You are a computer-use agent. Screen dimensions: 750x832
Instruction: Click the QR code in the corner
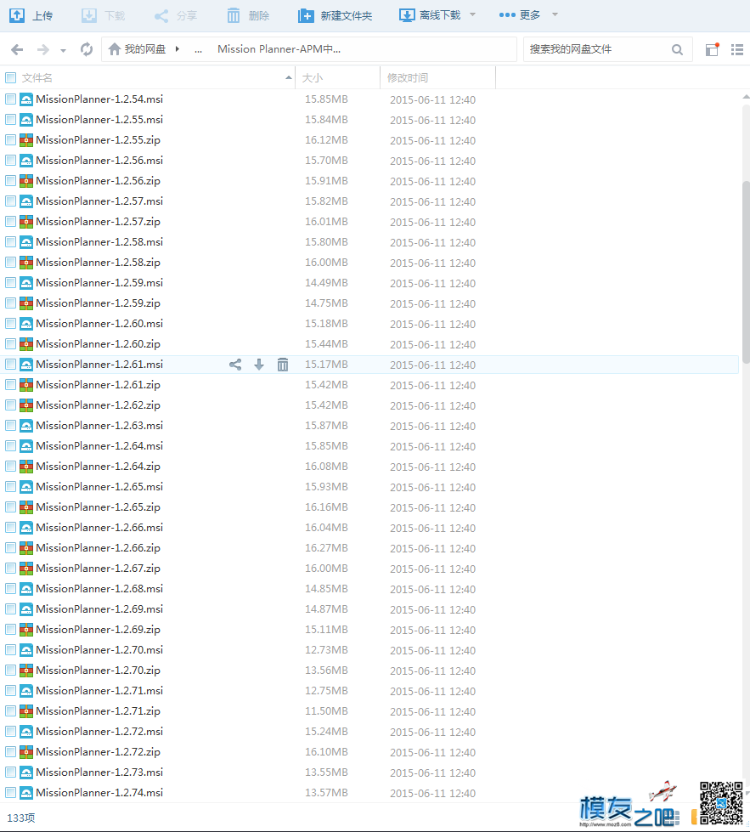[721, 803]
